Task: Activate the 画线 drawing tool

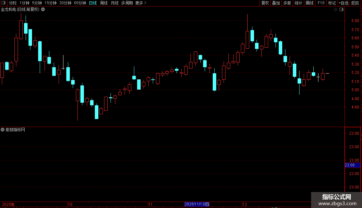Action: coord(309,3)
